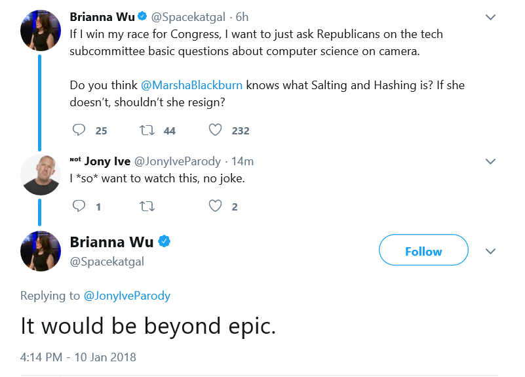Image resolution: width=525 pixels, height=377 pixels.
Task: Open Brianna Wu's avatar on main tweet
Action: point(41,251)
